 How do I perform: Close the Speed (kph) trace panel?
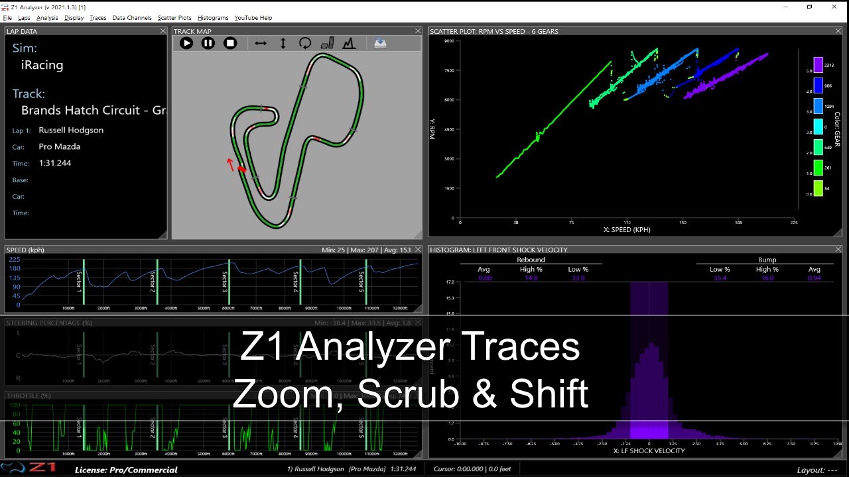click(x=418, y=250)
